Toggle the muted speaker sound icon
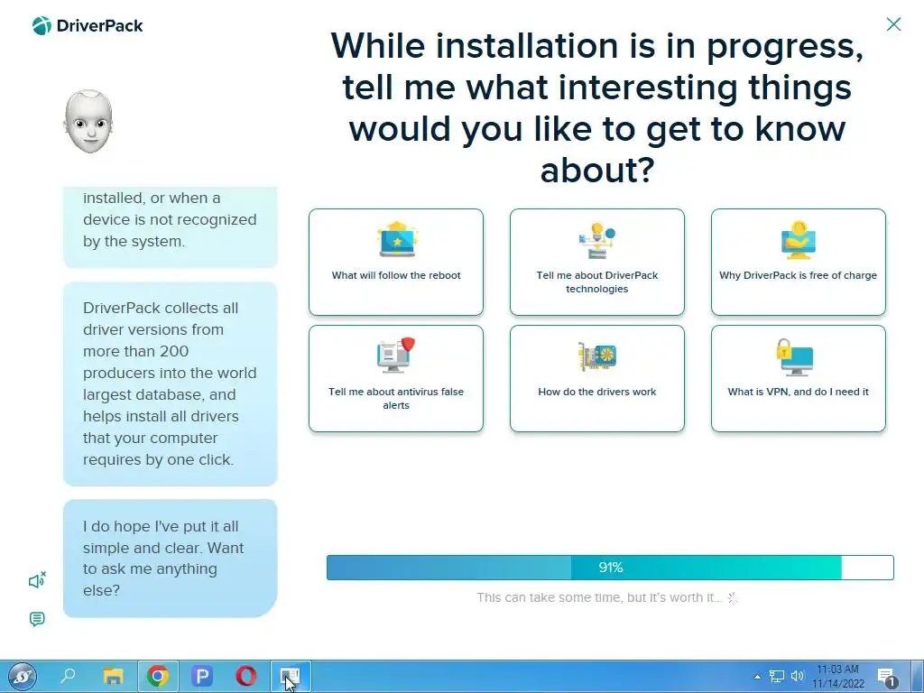 [37, 581]
